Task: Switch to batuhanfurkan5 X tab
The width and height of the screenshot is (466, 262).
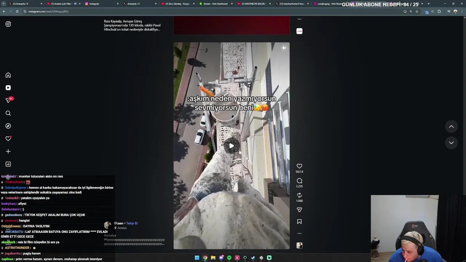Action: (x=292, y=4)
